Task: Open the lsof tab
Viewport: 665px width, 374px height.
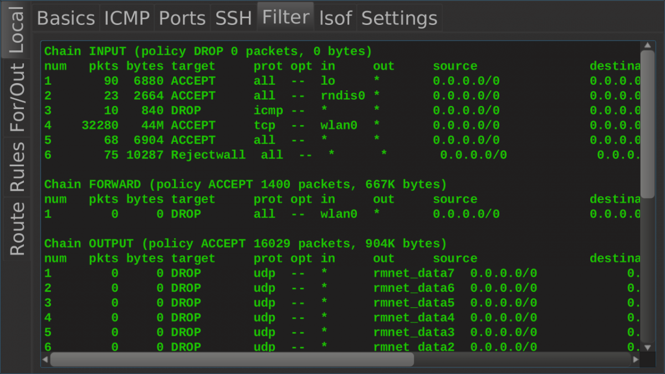Action: [335, 18]
